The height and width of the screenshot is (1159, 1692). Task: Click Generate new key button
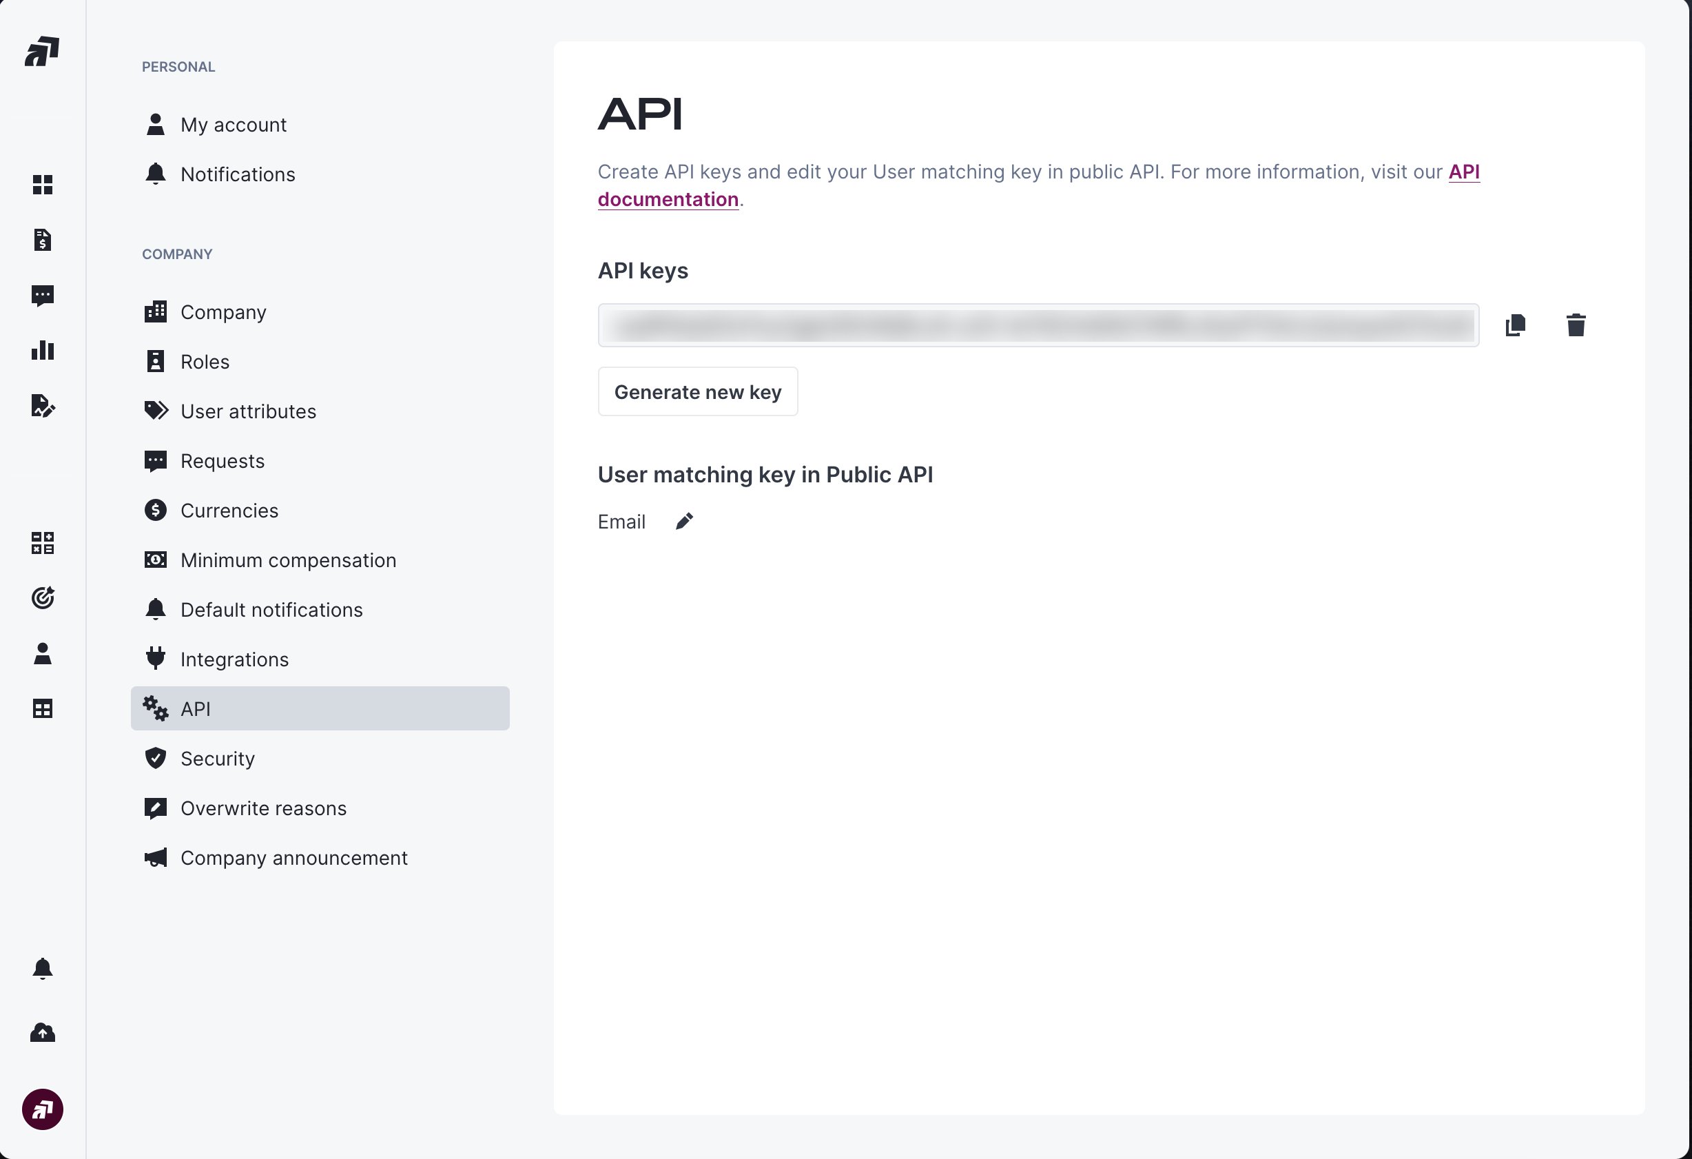point(697,391)
